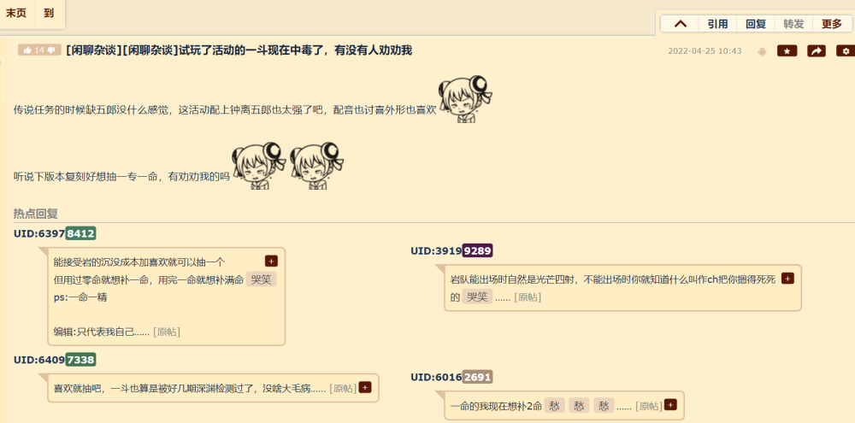Image resolution: width=855 pixels, height=423 pixels.
Task: Click the crying emoticon after first paragraph
Action: (x=465, y=98)
